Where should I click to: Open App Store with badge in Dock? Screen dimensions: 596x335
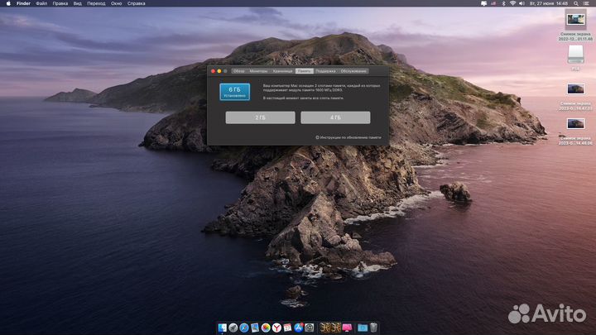298,328
